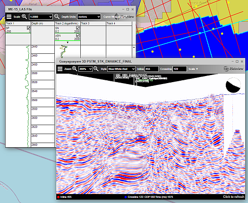Zoom in the log scale magnifier
The width and height of the screenshot is (248, 203).
coord(25,17)
